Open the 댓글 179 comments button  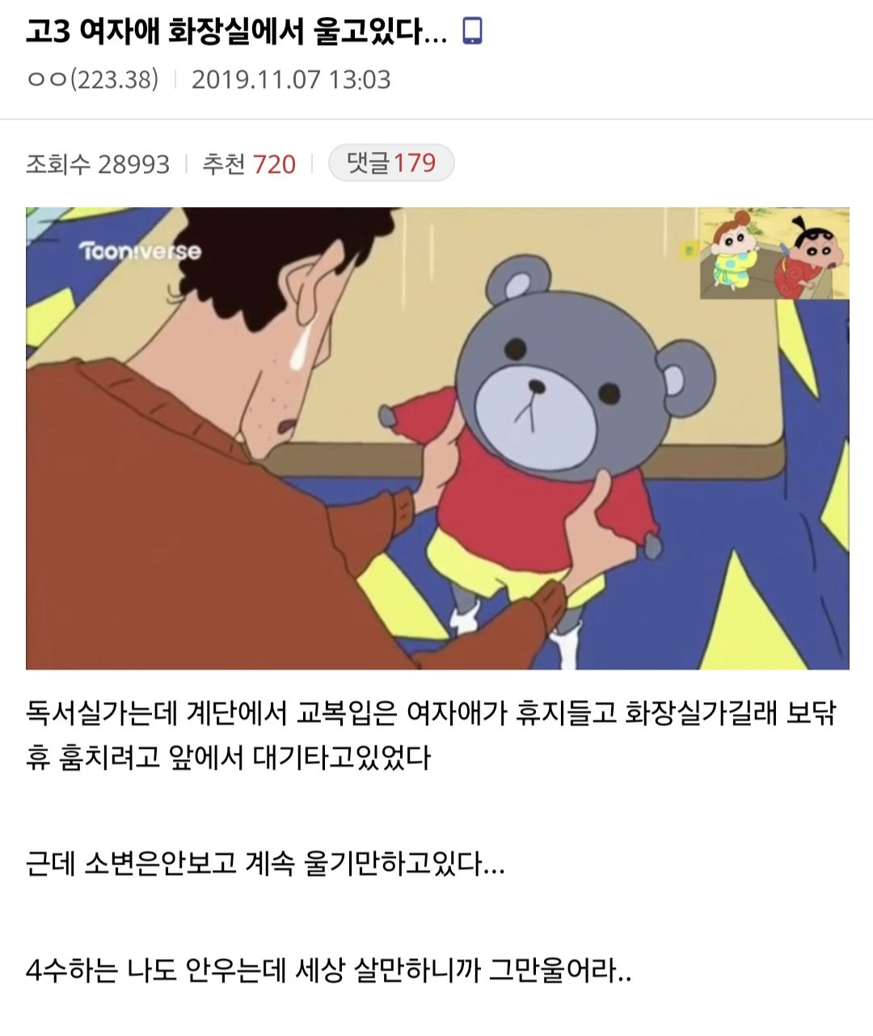coord(391,163)
